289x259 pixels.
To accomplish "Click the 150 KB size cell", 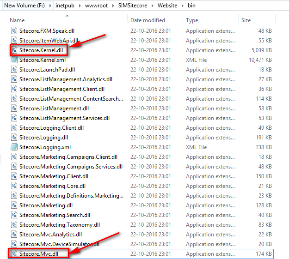I will (264, 176).
